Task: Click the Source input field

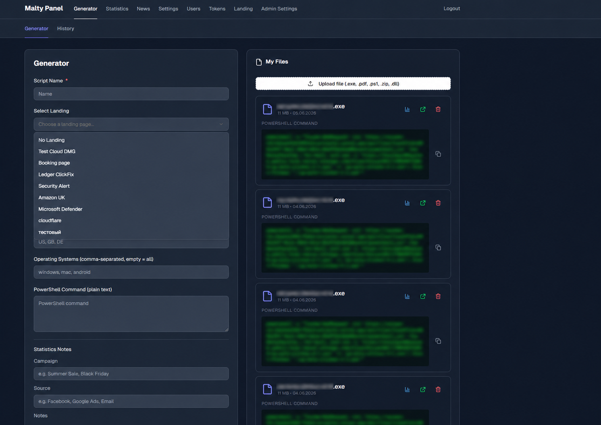Action: [131, 401]
